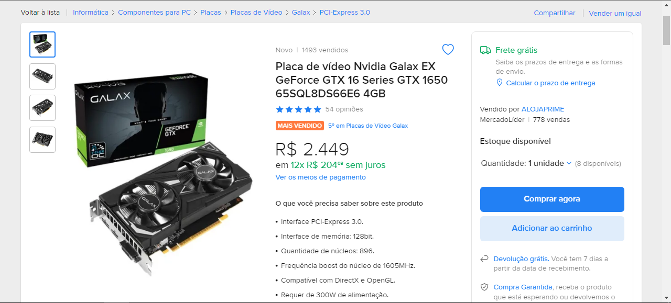
Task: Open Informática breadcrumb category
Action: pyautogui.click(x=91, y=12)
